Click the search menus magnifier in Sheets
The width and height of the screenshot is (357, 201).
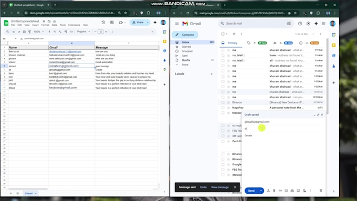click(8, 31)
